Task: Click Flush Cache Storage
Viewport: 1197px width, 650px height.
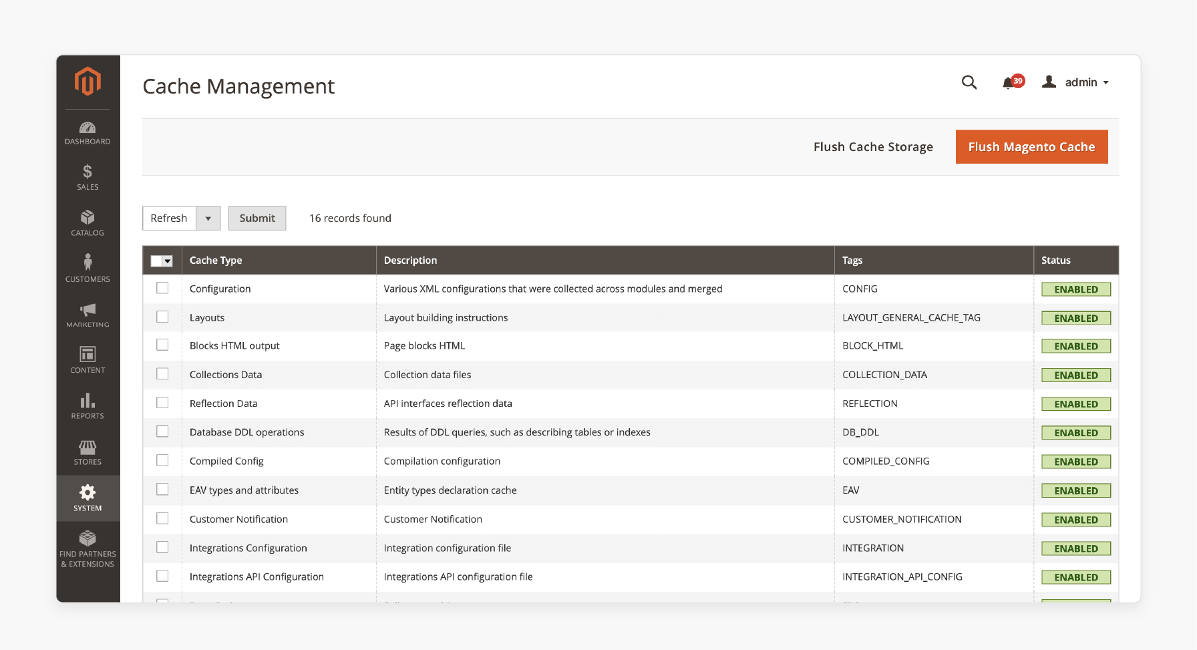Action: coord(873,147)
